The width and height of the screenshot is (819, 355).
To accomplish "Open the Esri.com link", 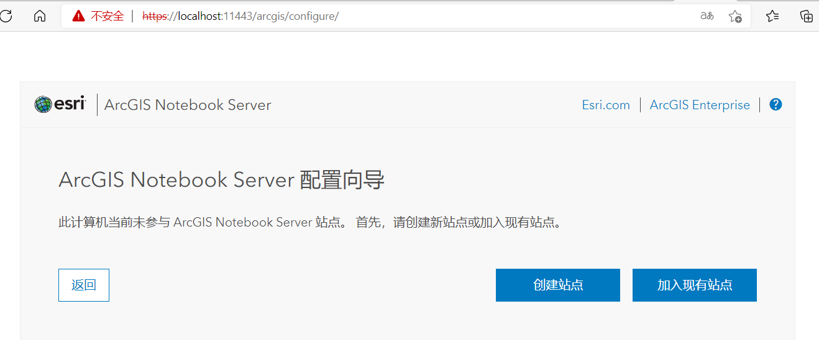I will pos(606,105).
